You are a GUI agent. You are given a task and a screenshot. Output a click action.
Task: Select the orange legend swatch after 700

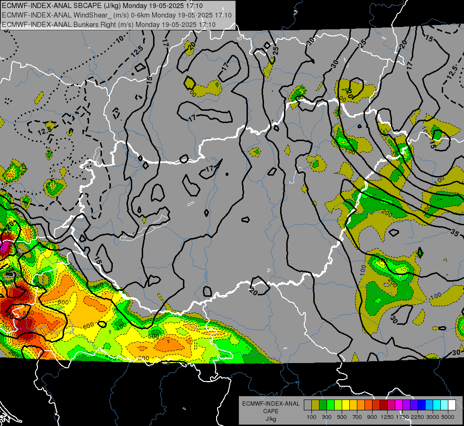pos(361,405)
